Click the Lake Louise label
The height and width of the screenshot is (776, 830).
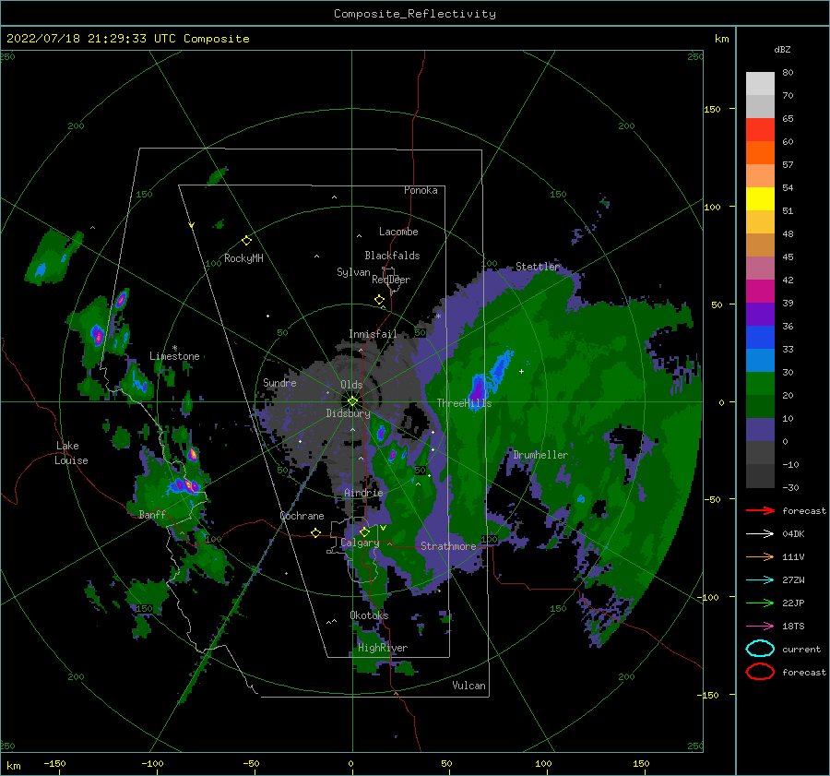tap(72, 453)
